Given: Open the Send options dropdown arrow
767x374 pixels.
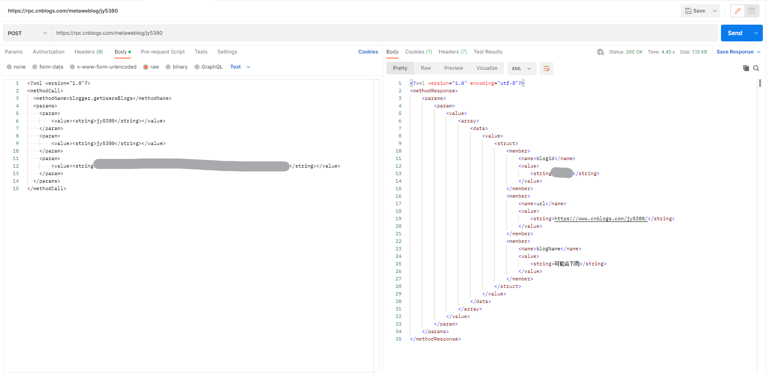Looking at the screenshot, I should point(756,33).
